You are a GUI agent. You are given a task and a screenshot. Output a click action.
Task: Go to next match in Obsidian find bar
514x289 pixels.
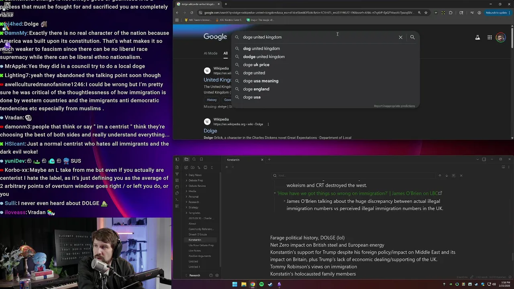pos(447,175)
